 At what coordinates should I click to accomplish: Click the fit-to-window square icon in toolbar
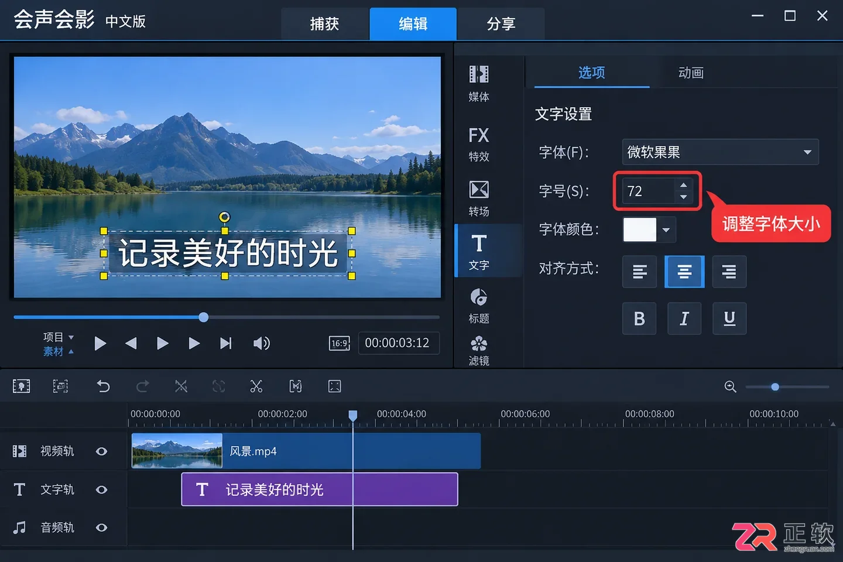335,386
